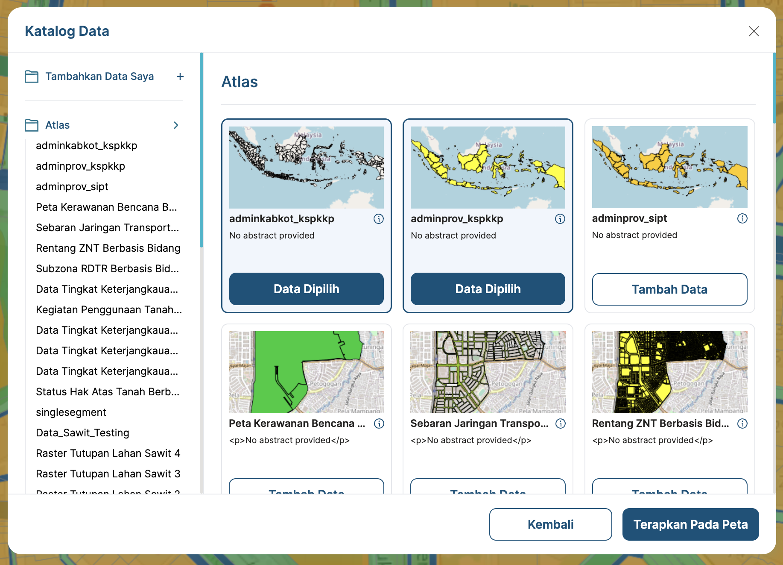Click adminprov_sipt card title
783x565 pixels.
629,218
